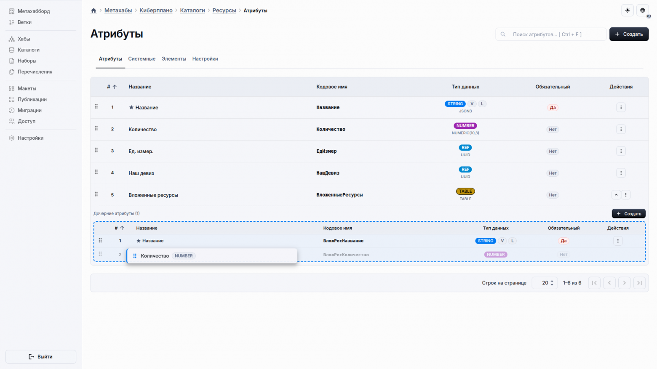Screen dimensions: 657x369
Task: Open Каталоги in the sidebar
Action: [x=29, y=50]
